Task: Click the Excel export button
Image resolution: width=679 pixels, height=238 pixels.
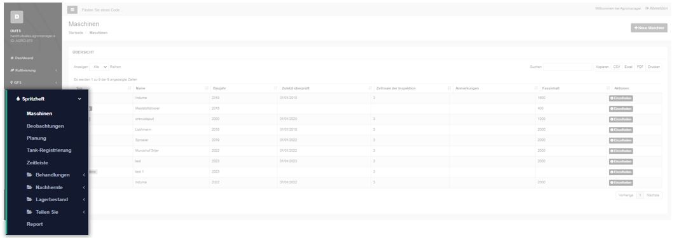Action: tap(628, 67)
